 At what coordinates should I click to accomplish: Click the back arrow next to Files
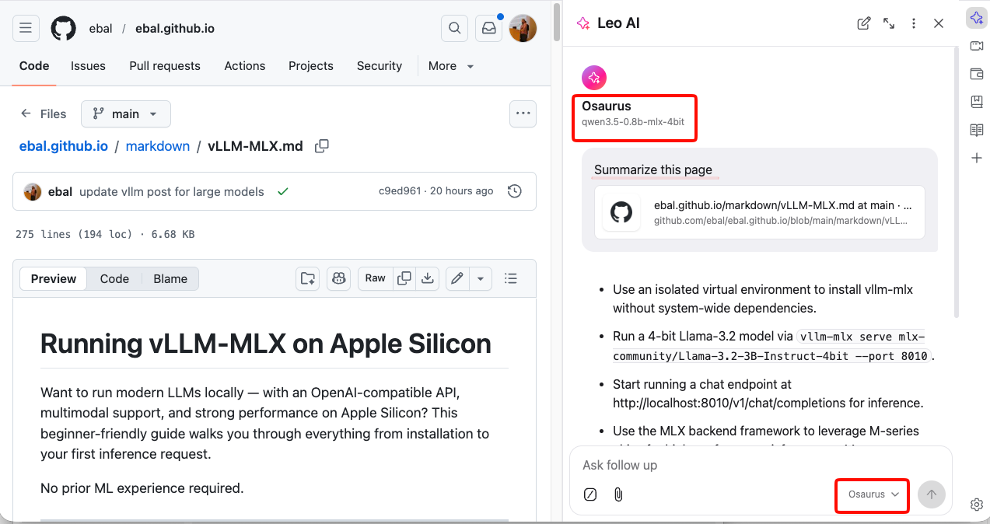click(26, 114)
